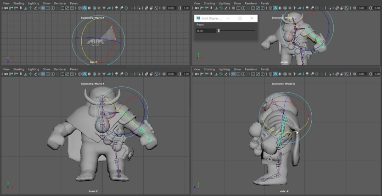Toggle resolution gate in side viewport toolbar
Viewport: 382px width, 196px height.
[243, 74]
